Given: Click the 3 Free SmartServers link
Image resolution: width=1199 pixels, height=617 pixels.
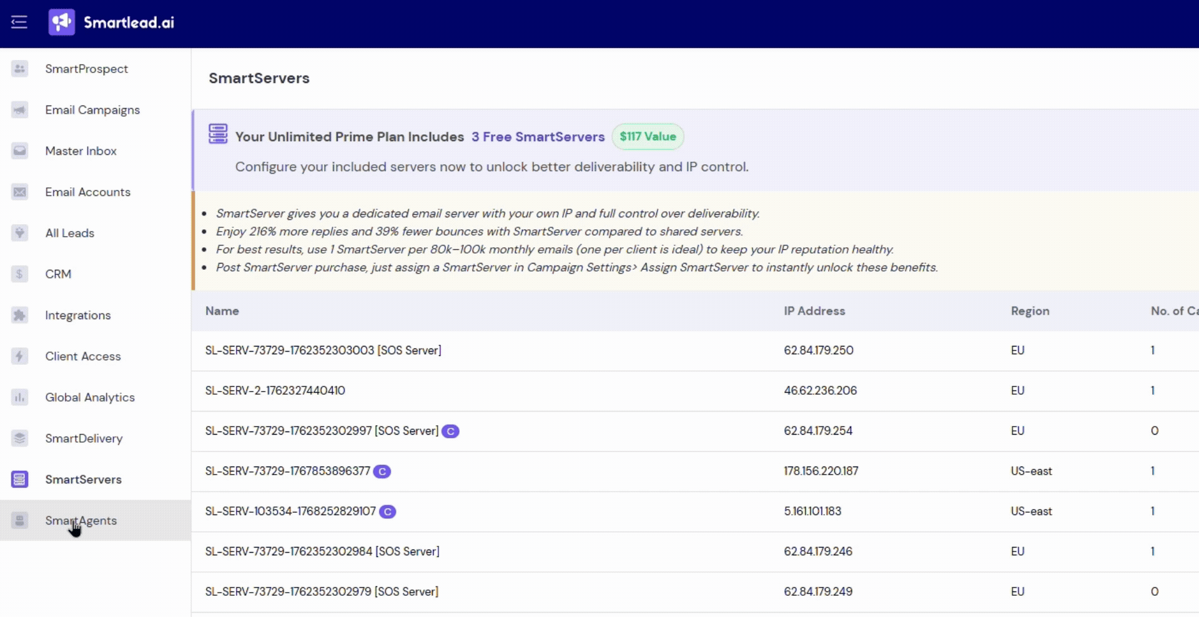Looking at the screenshot, I should coord(538,137).
